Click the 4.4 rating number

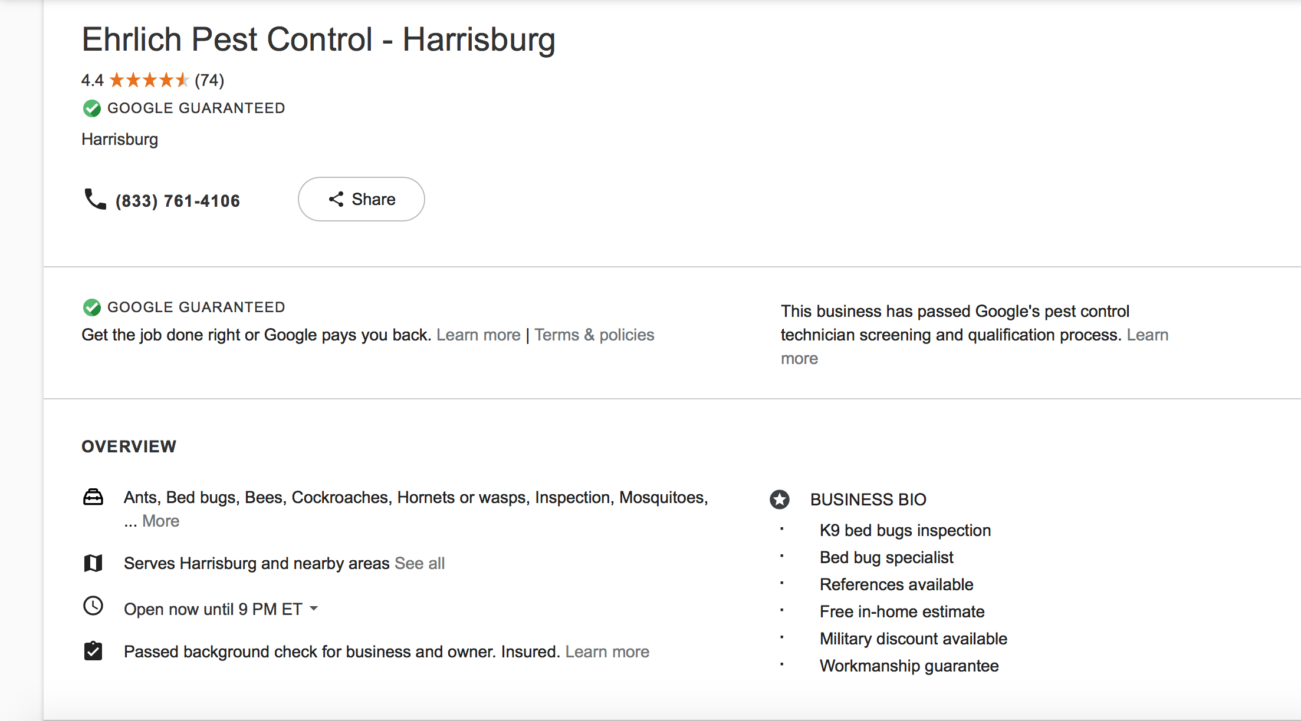tap(93, 80)
